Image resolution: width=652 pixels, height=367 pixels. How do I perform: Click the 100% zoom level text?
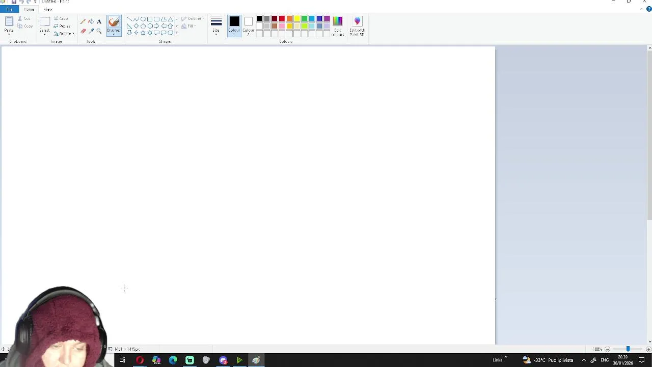[597, 349]
